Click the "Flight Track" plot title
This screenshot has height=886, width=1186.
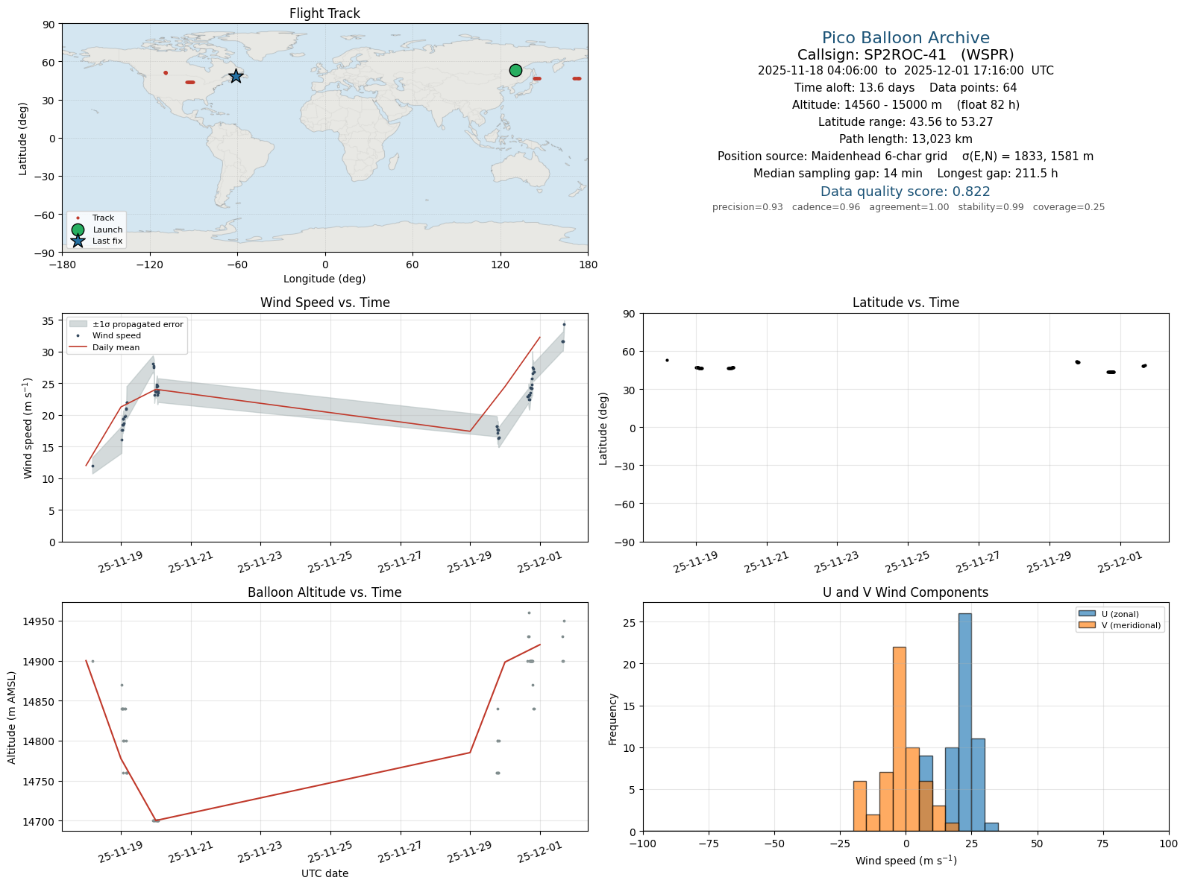click(x=324, y=13)
